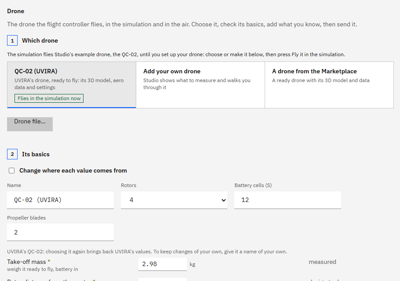Click the 'Flies in the simulation now' badge

(49, 98)
